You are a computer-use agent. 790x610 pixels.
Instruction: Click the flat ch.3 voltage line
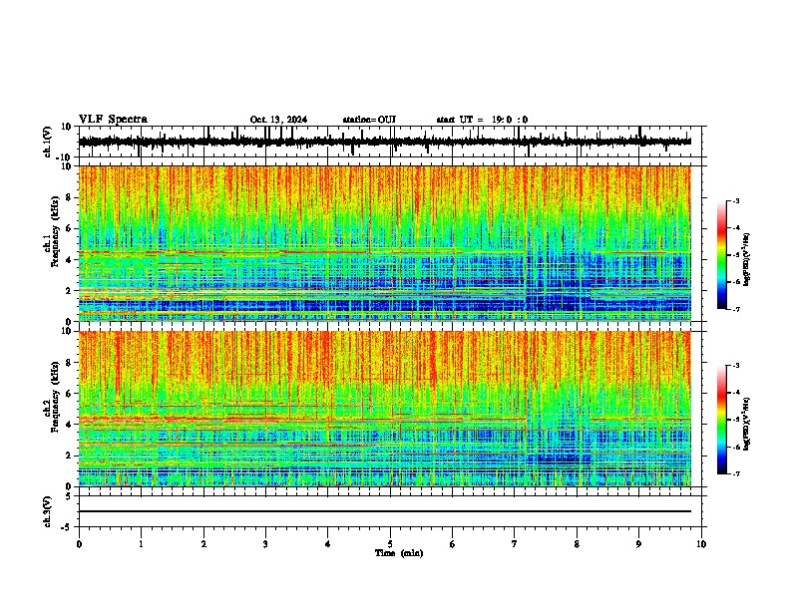384,511
